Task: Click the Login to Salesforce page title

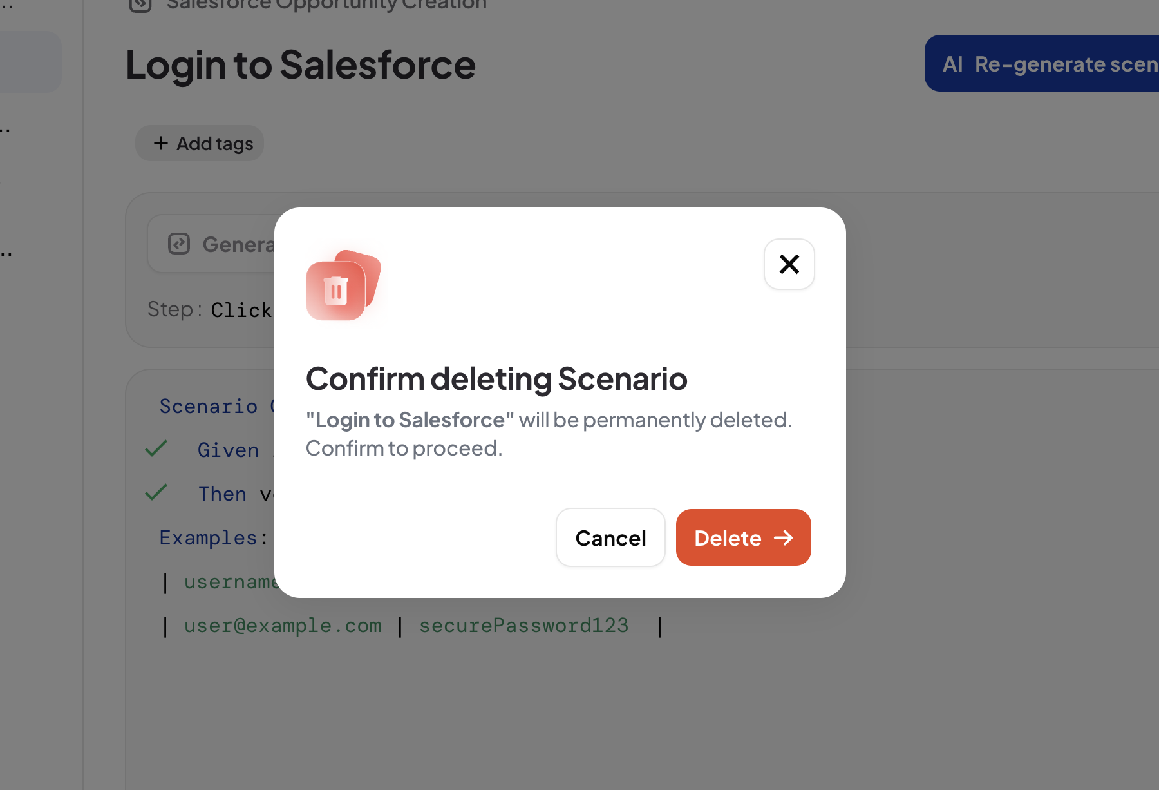Action: [x=301, y=65]
